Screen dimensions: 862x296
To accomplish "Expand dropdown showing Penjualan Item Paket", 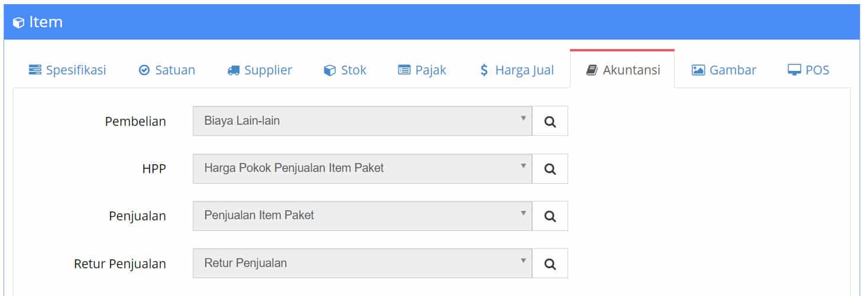I will [362, 216].
